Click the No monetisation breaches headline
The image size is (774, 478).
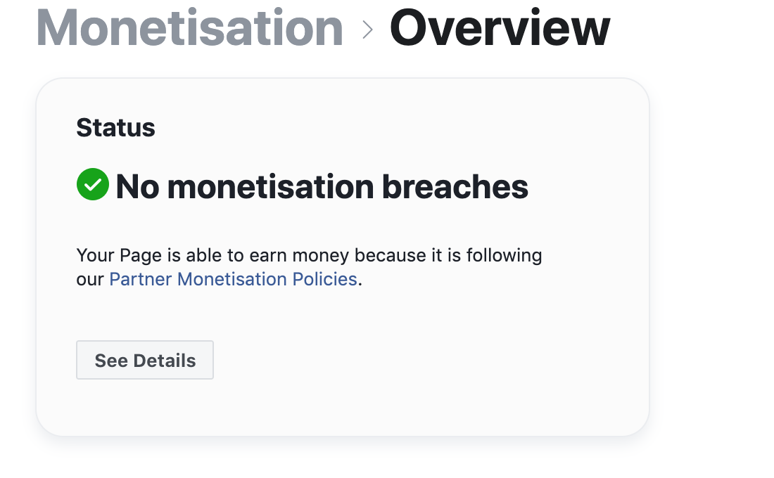[x=322, y=186]
